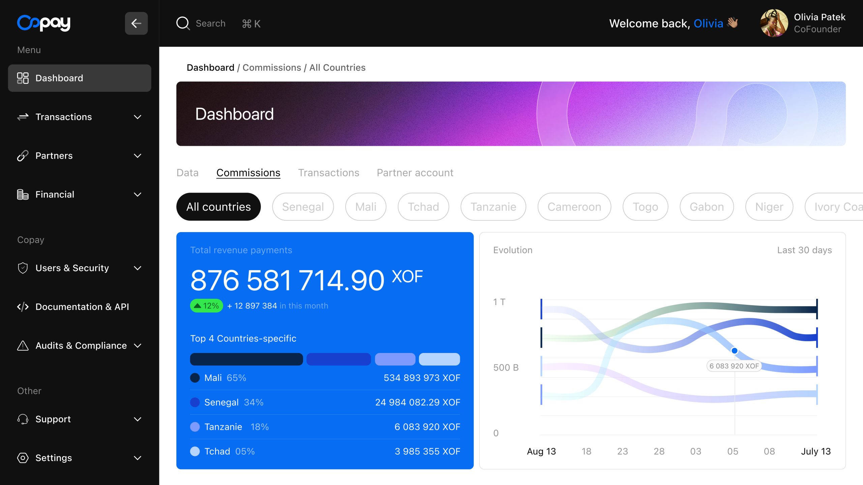Collapse the Users & Security chevron
The width and height of the screenshot is (863, 485).
pos(137,268)
